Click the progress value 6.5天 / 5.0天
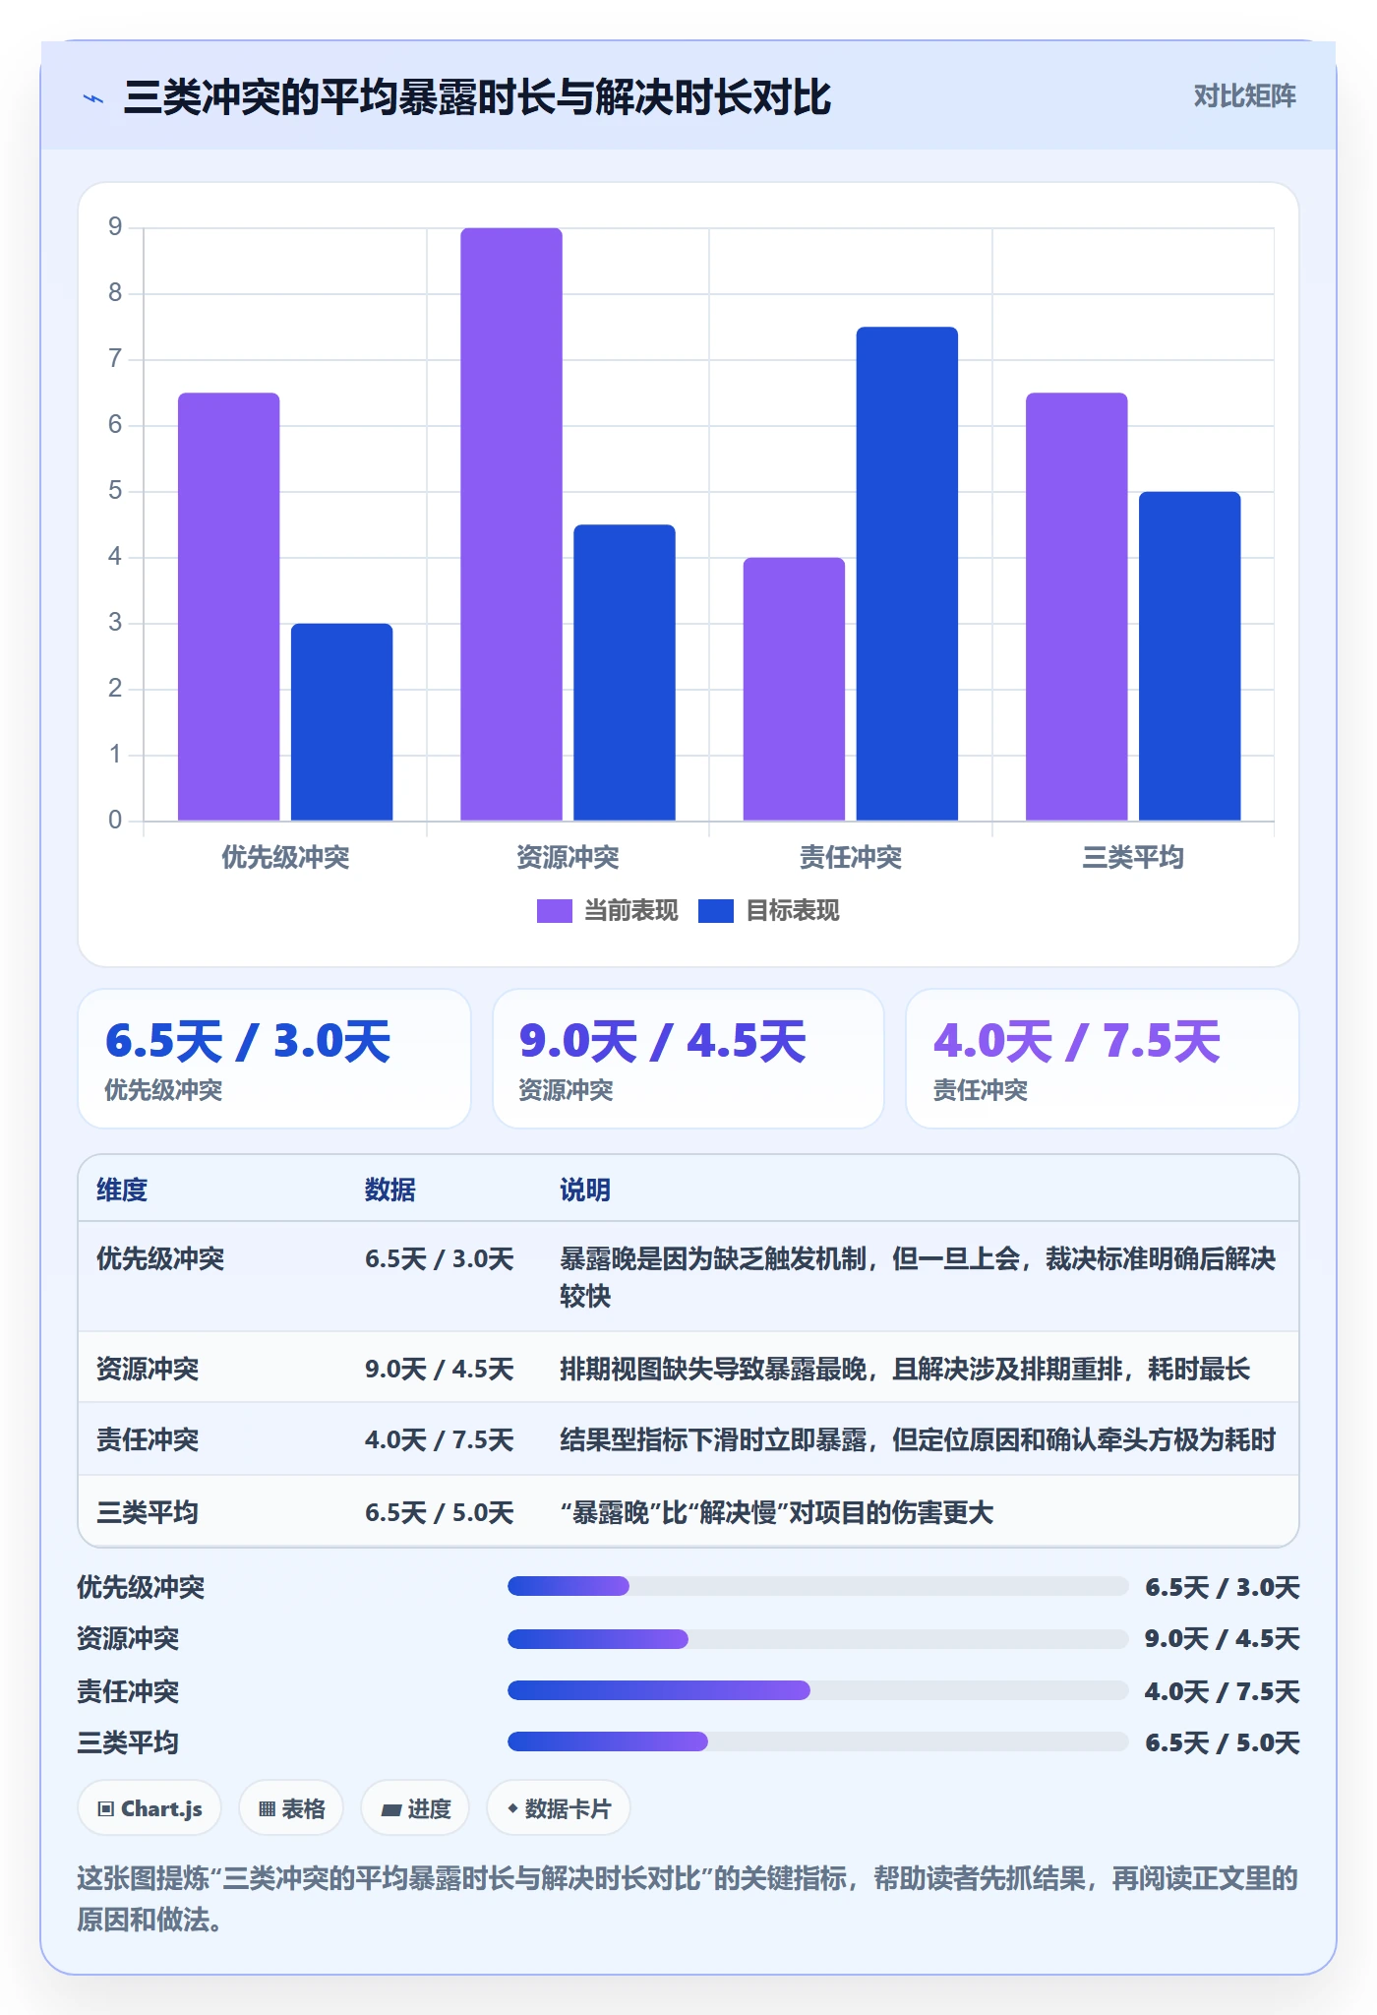1377x2015 pixels. click(1223, 1742)
